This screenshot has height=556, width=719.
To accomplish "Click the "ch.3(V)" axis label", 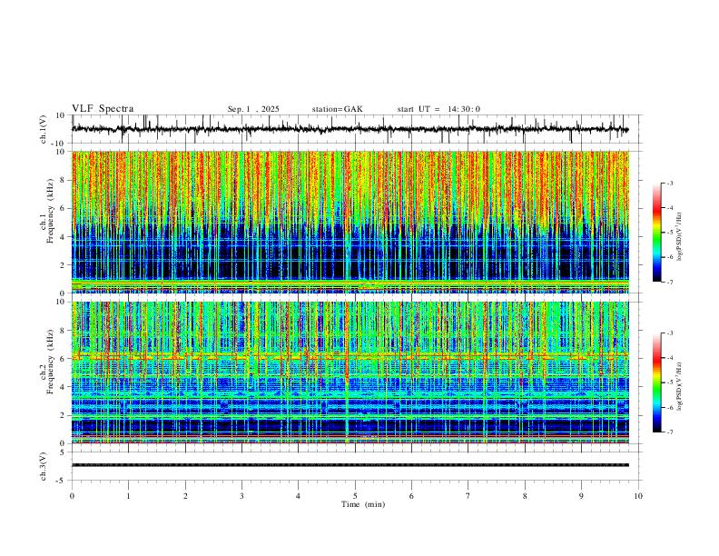I will (44, 466).
